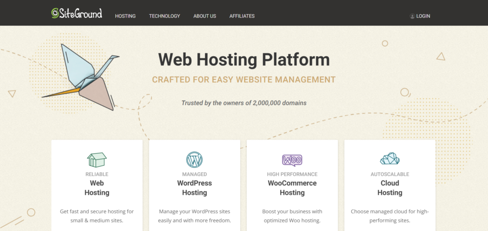Click 'Boost your business with' description
Image resolution: width=488 pixels, height=231 pixels.
click(292, 216)
